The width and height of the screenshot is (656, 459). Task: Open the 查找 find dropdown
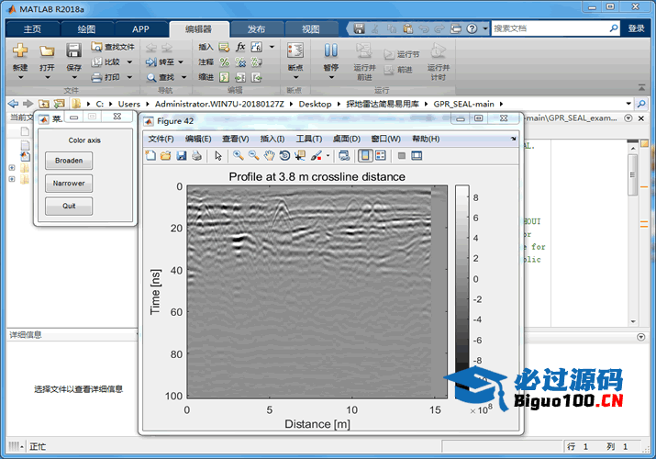tap(183, 77)
